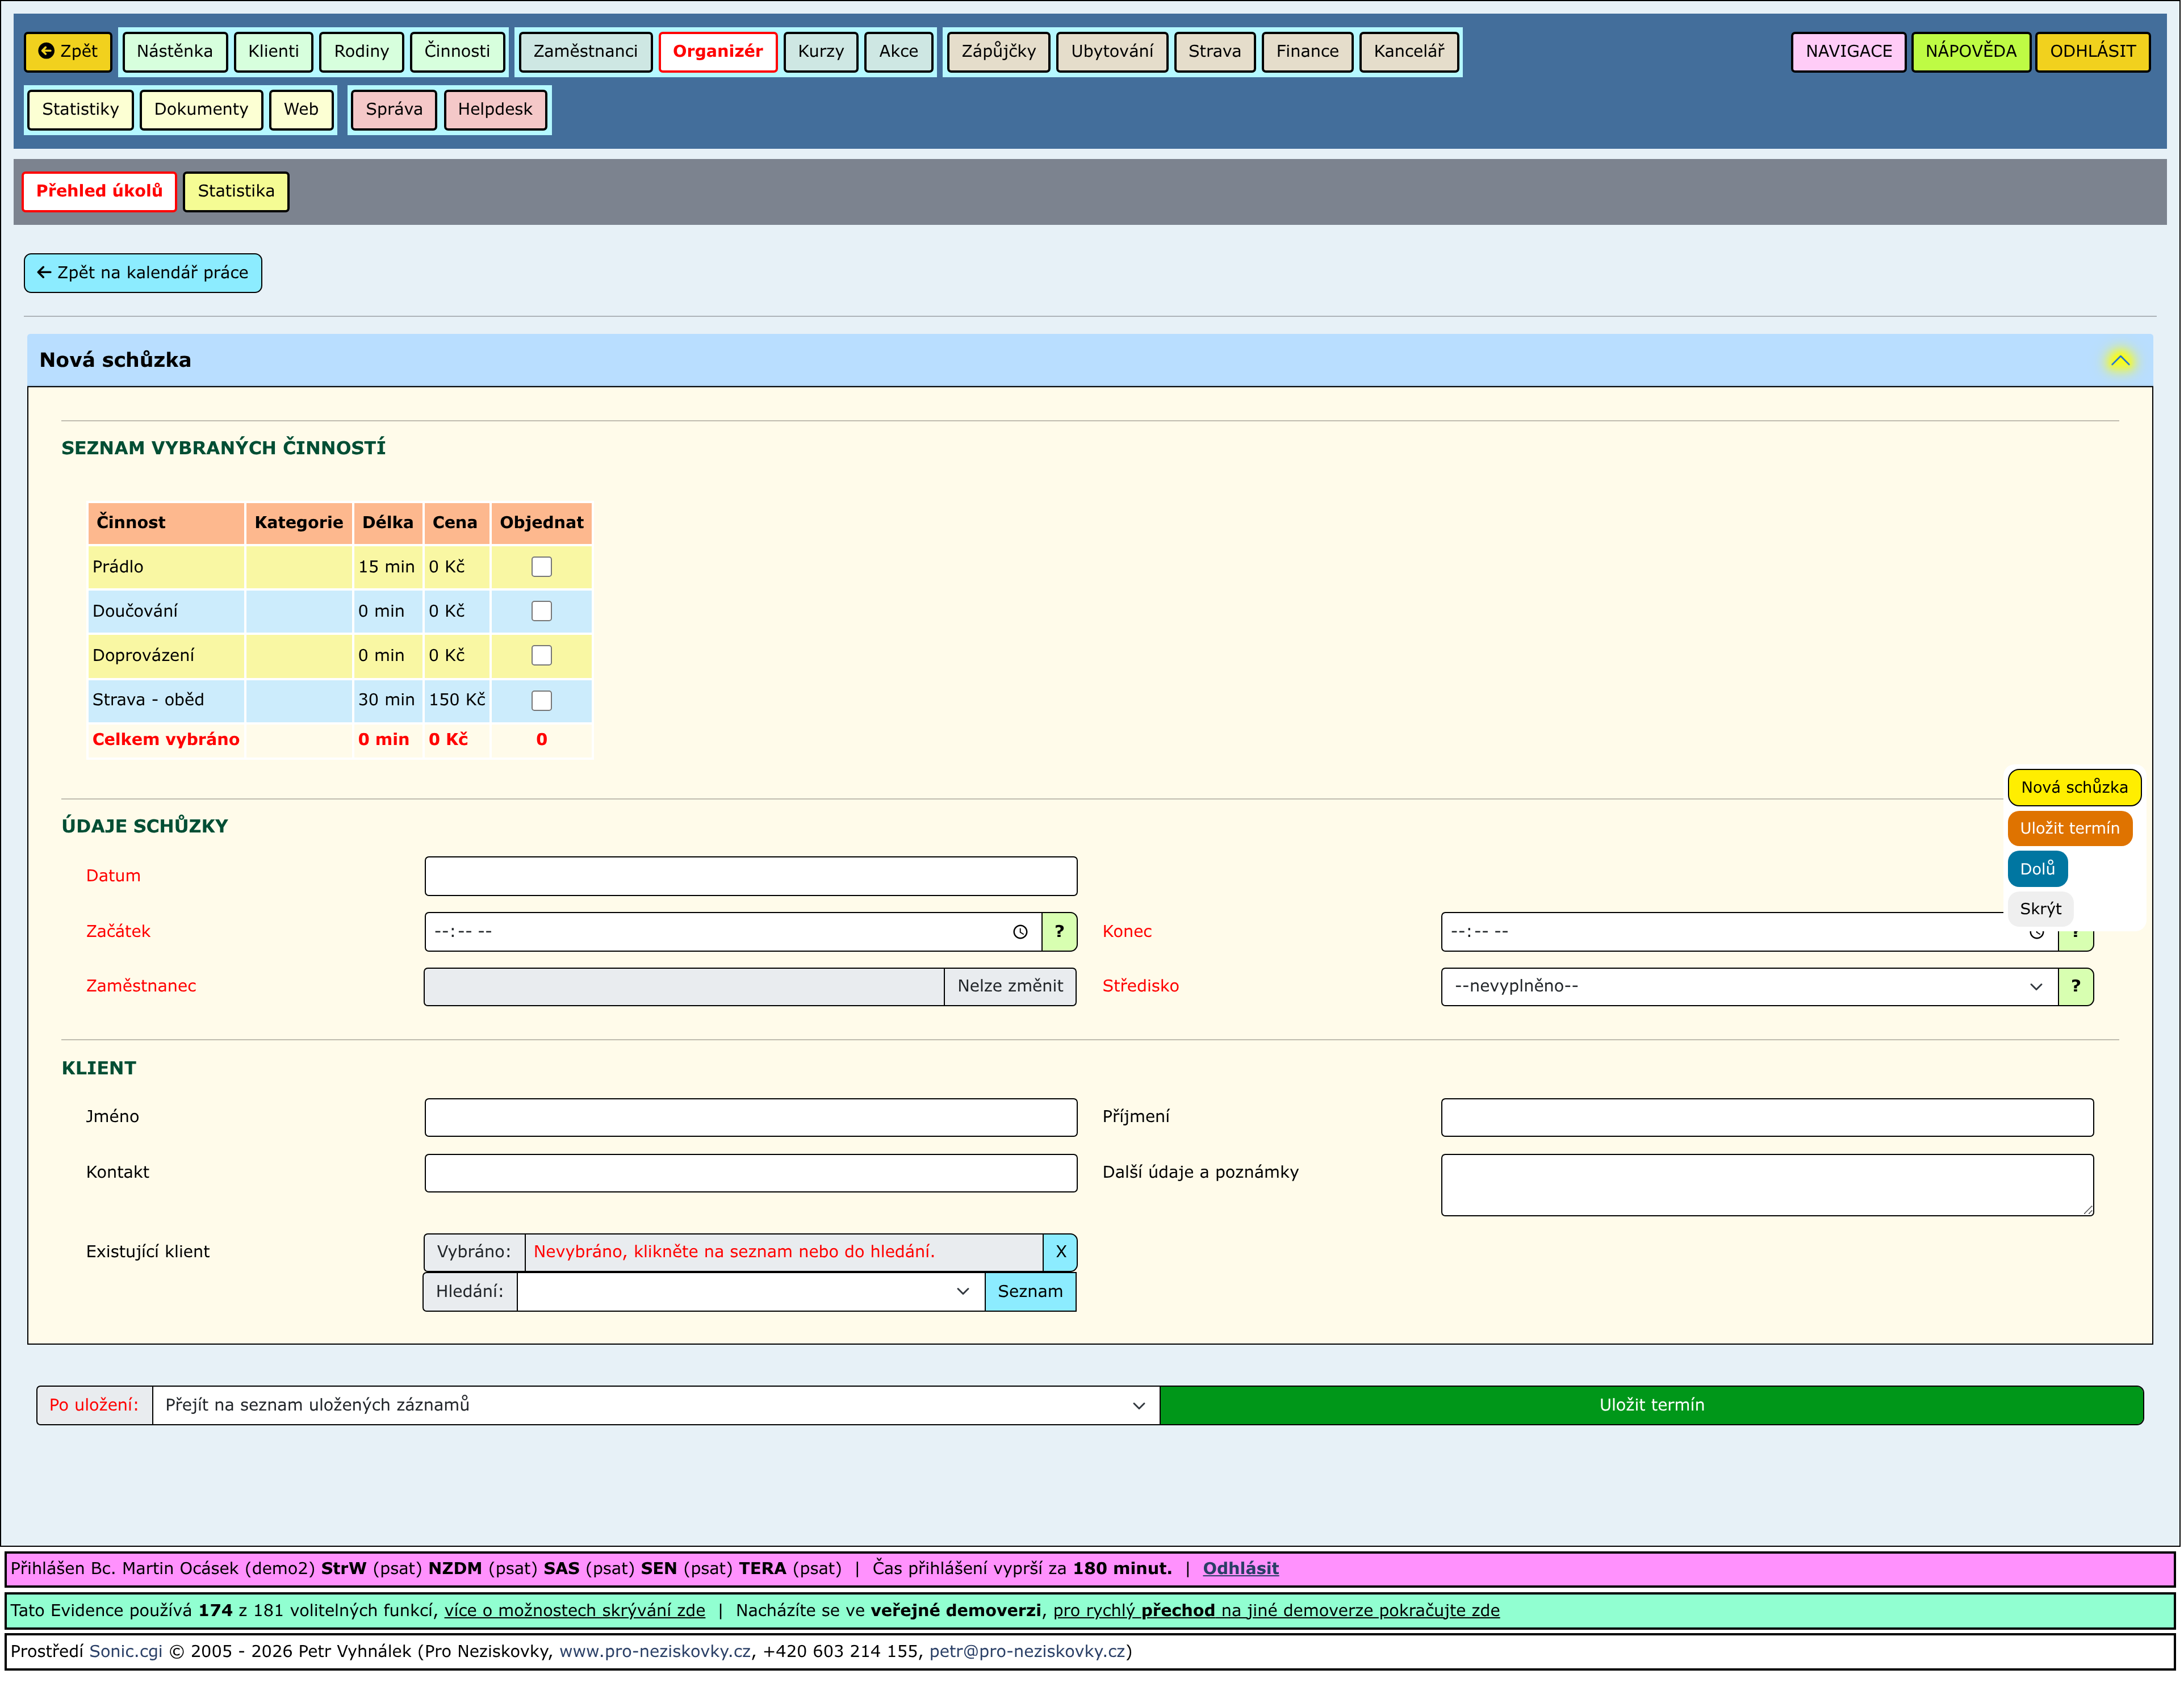2184x1699 pixels.
Task: Open Středisko dropdown
Action: tap(1749, 987)
